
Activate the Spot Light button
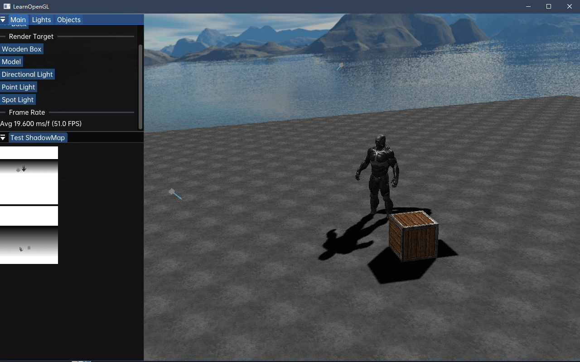point(18,99)
